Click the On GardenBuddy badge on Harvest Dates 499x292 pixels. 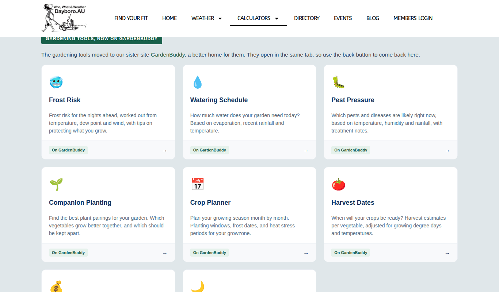pyautogui.click(x=351, y=253)
